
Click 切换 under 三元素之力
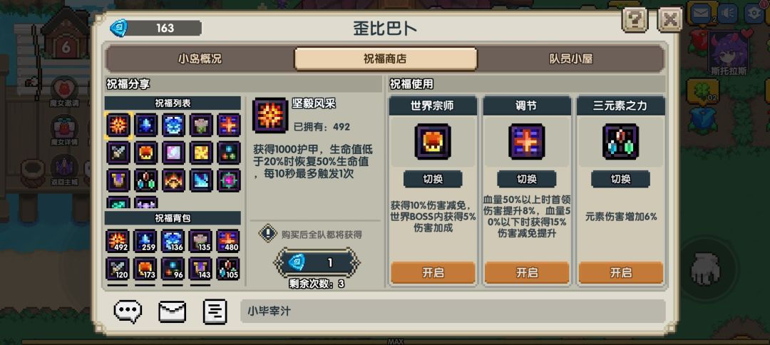[621, 179]
